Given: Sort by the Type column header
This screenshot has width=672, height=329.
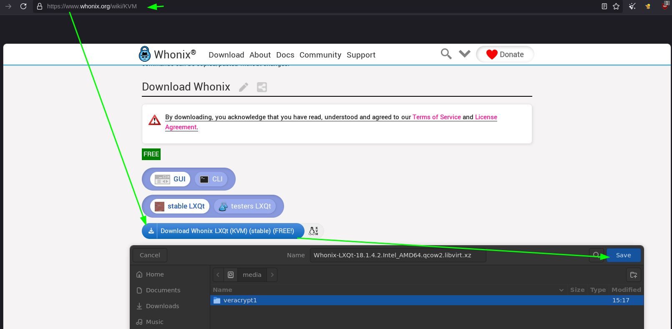Looking at the screenshot, I should tap(598, 290).
